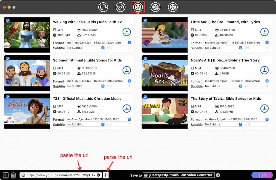Click title "Solomon (Animate...ible Songs for Kids"

pos(87,60)
